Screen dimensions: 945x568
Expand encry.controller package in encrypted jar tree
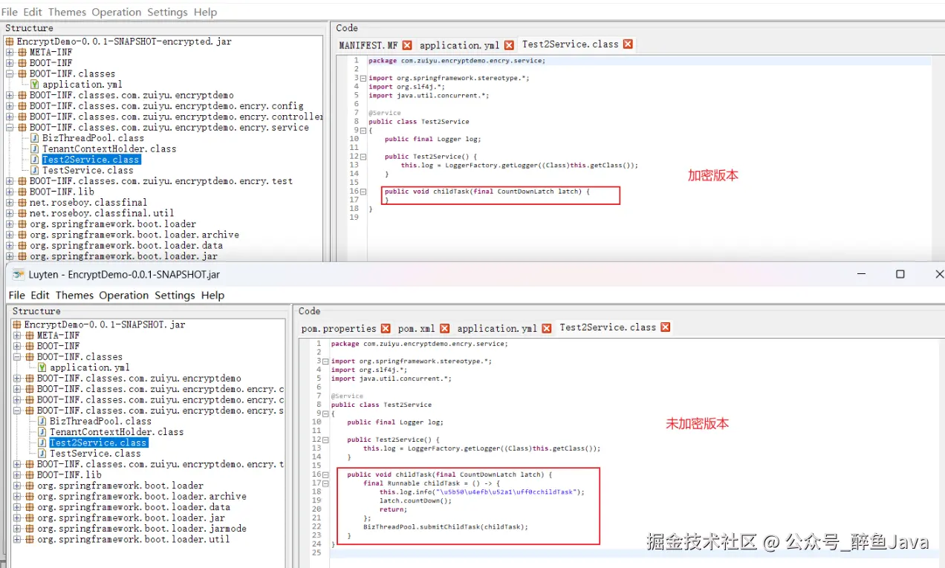click(x=10, y=117)
